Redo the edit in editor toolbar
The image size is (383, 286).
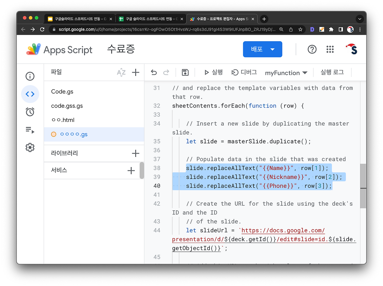click(x=166, y=72)
